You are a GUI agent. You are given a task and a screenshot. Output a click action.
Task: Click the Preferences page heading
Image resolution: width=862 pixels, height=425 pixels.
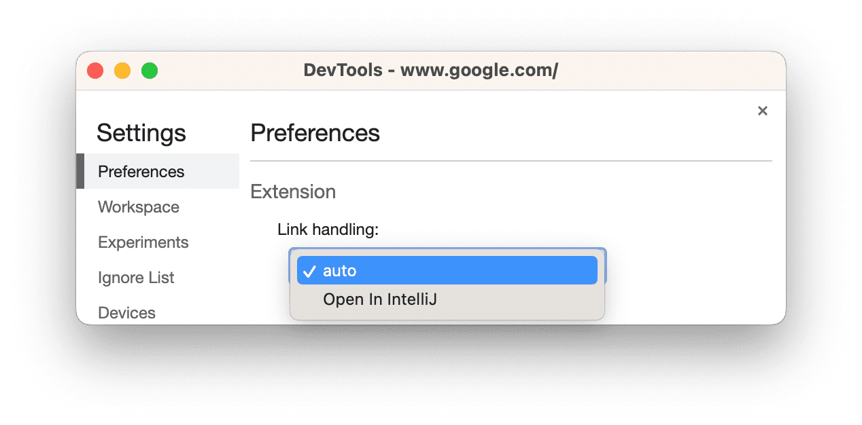click(315, 133)
